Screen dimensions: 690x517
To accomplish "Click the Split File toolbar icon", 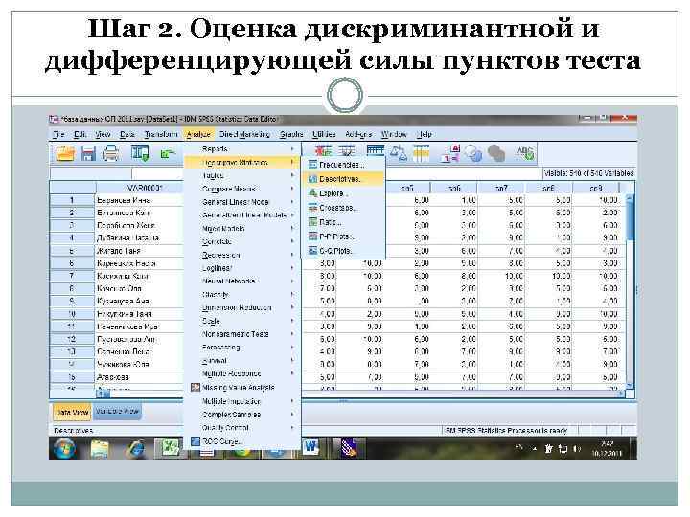I will [376, 150].
